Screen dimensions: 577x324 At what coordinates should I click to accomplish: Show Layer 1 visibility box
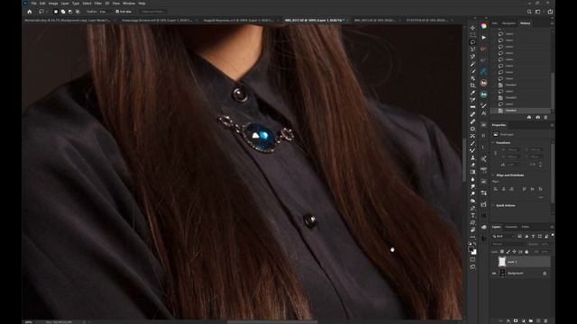coord(494,262)
